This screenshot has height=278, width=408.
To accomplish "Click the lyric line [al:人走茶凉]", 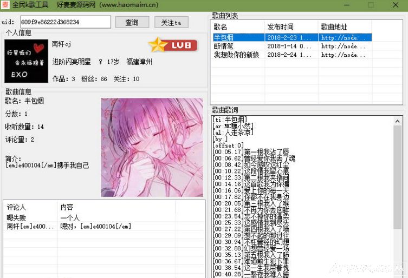I will pyautogui.click(x=233, y=133).
